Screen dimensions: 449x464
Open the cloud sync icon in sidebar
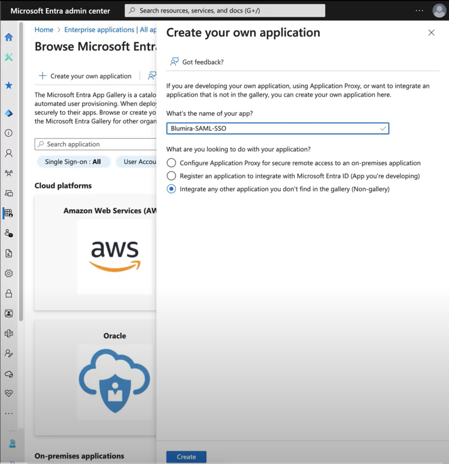pos(9,374)
